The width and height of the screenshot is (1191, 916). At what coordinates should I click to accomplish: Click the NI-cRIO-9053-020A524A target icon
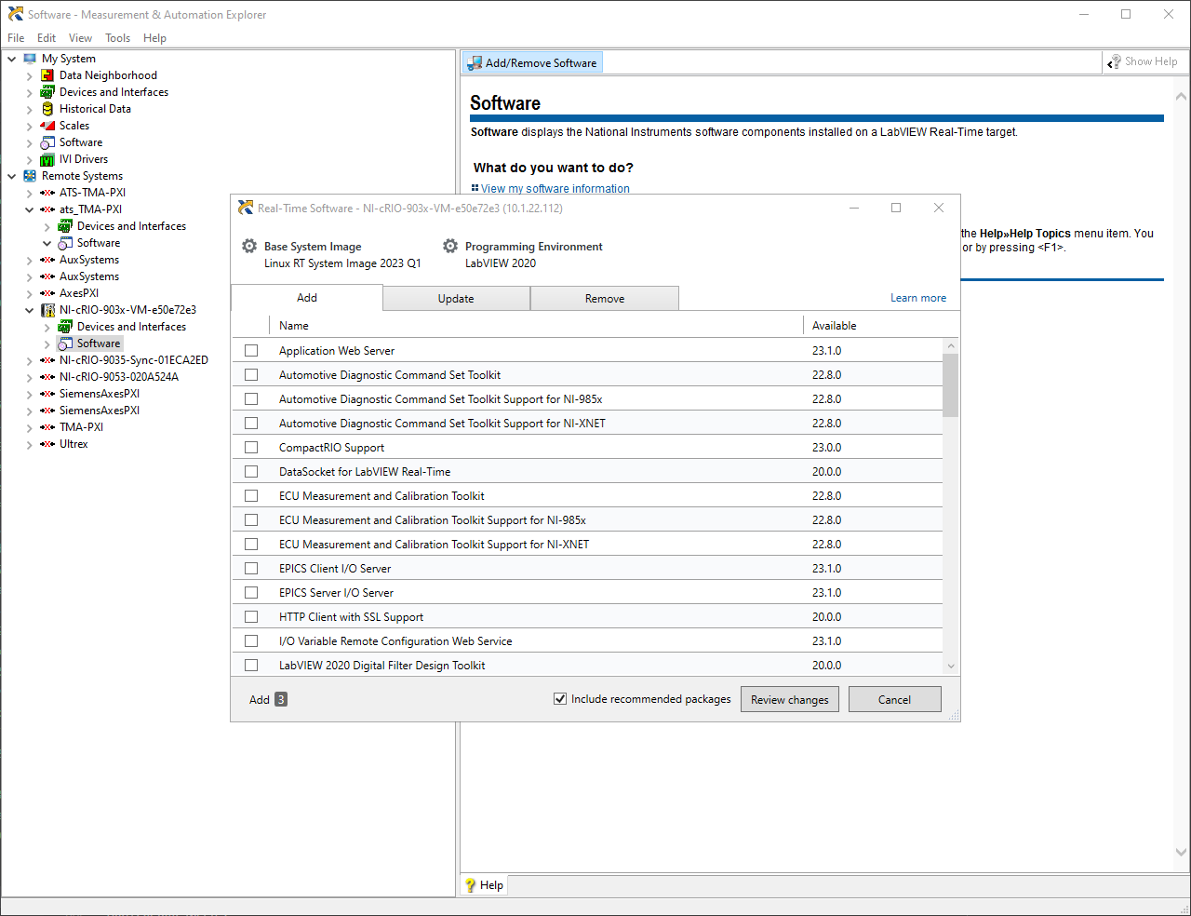47,377
